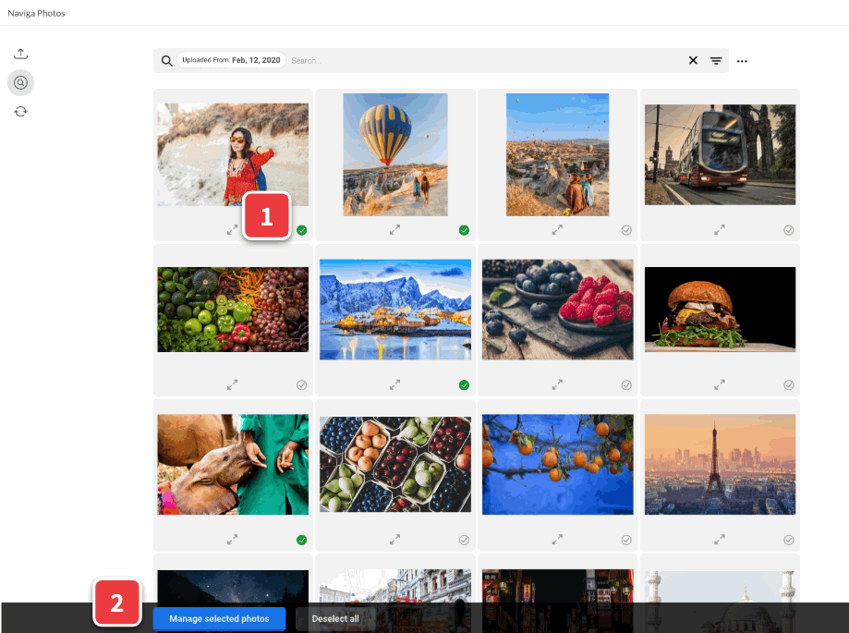Click Manage selected photos button
The image size is (849, 633).
click(x=219, y=618)
